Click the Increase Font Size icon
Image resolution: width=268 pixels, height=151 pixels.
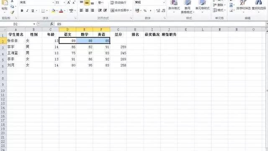[x=69, y=3]
